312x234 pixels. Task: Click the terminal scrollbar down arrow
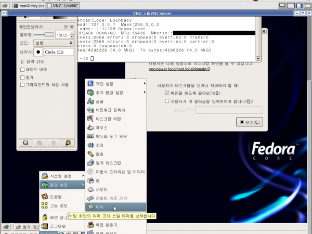point(258,58)
